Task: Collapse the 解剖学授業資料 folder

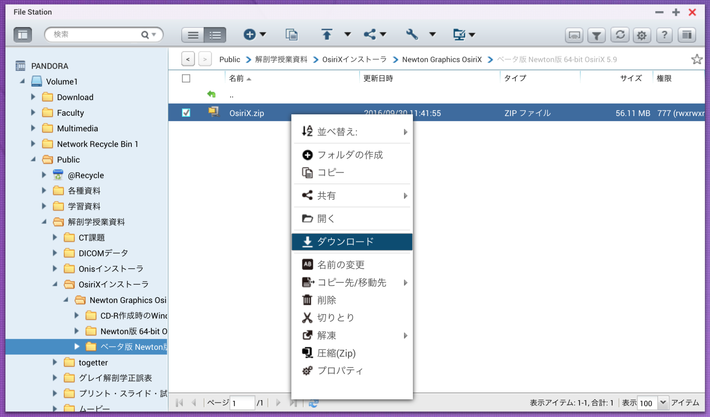Action: point(44,221)
